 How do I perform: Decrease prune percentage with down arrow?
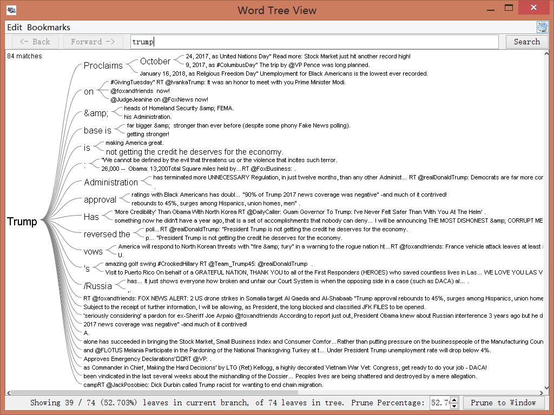[x=454, y=406]
